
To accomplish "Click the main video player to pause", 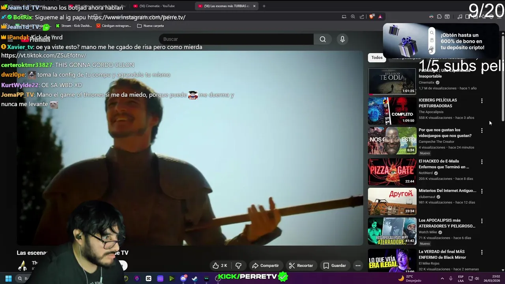I will (x=190, y=148).
